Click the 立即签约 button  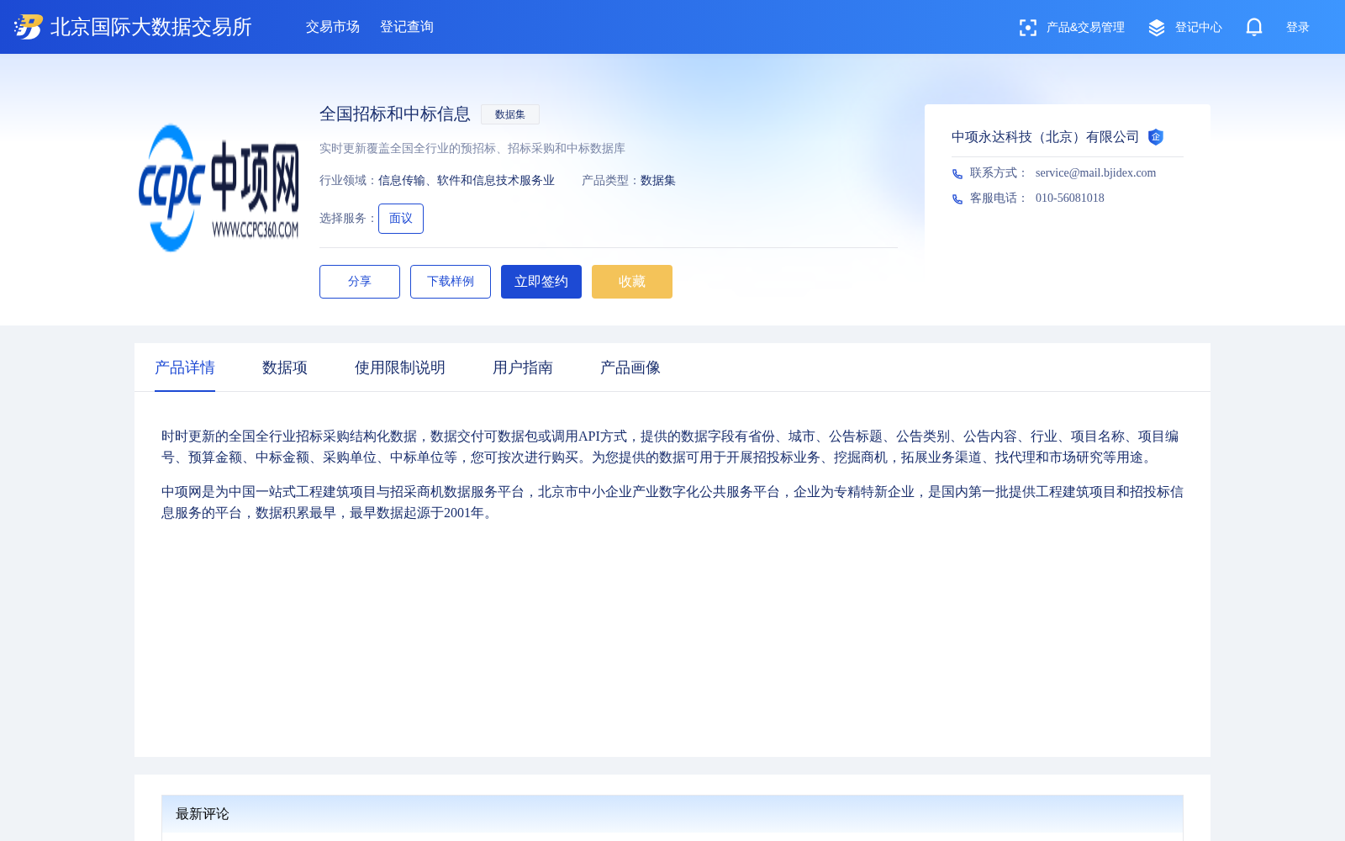(x=541, y=282)
